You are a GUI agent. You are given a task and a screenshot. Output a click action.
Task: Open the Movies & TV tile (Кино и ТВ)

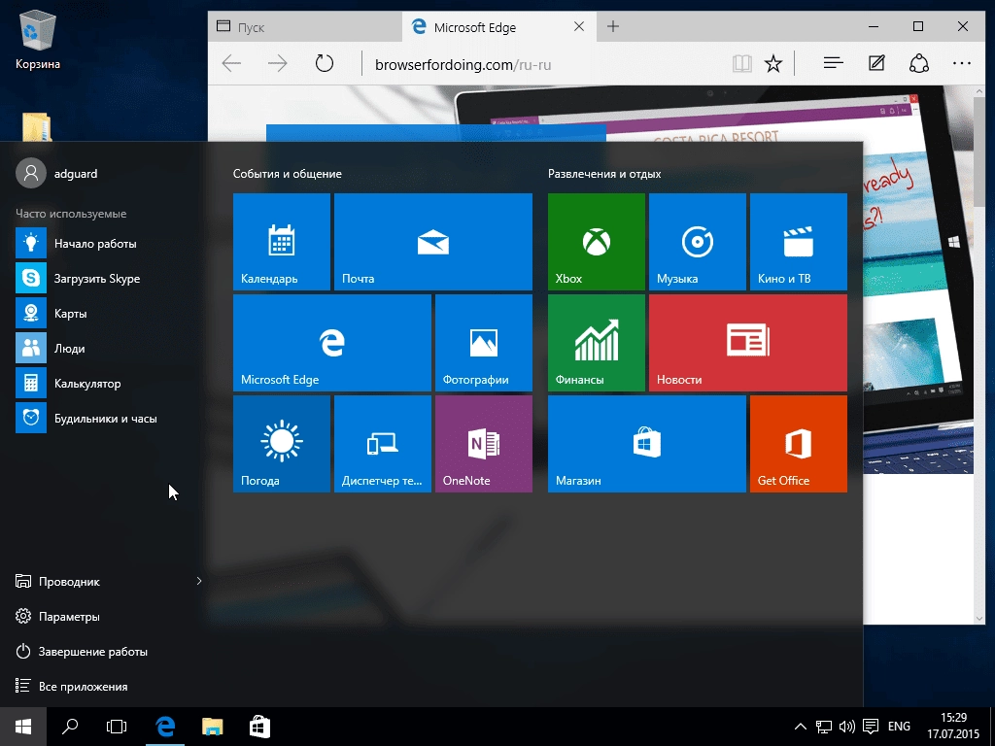[x=799, y=242]
